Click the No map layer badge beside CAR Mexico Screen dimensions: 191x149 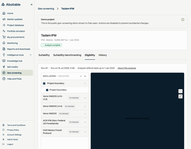point(74,132)
